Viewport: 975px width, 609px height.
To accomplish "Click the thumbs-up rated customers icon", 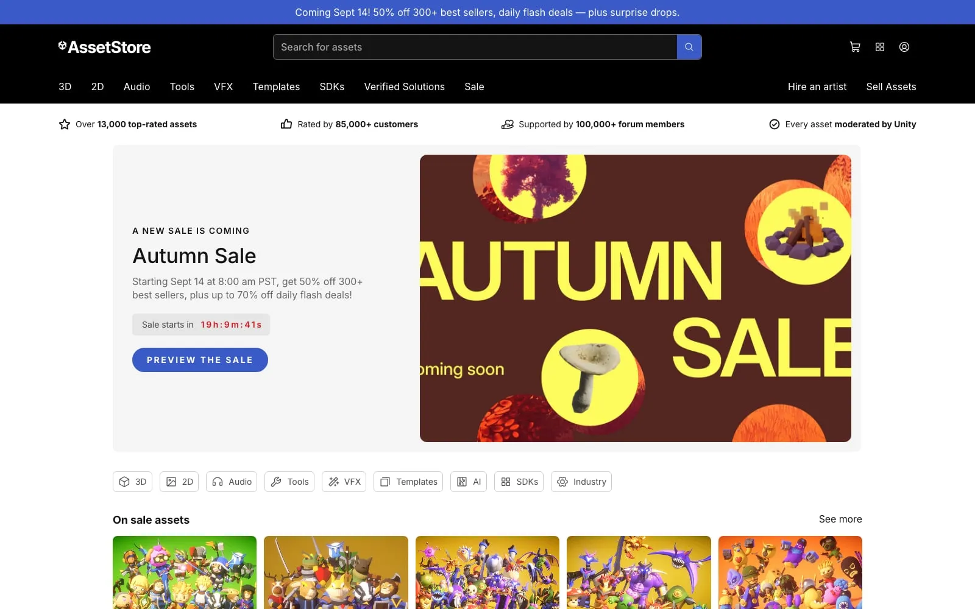I will (x=286, y=124).
